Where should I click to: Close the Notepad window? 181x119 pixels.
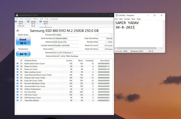coord(161,15)
